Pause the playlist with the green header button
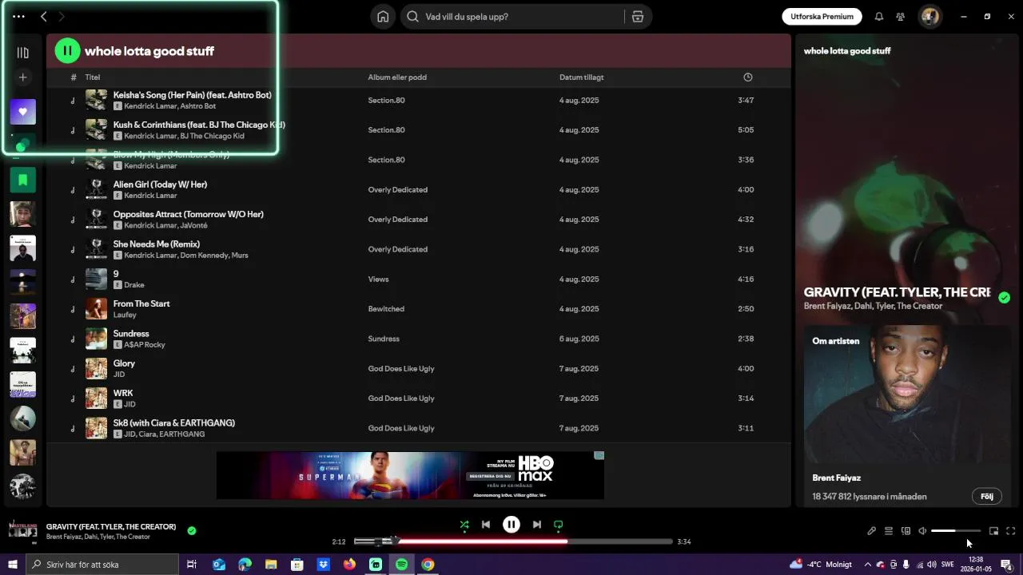This screenshot has height=575, width=1023. 67,51
